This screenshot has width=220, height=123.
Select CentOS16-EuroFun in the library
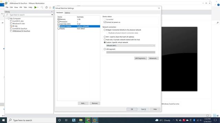pyautogui.click(x=20, y=29)
